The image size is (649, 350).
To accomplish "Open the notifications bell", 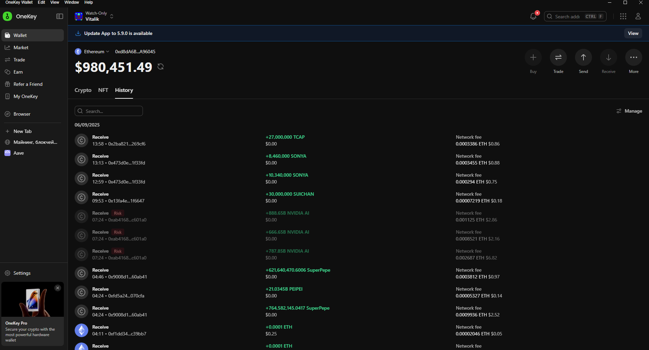I will point(533,16).
